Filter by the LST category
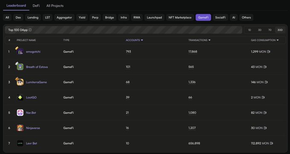 (47, 17)
